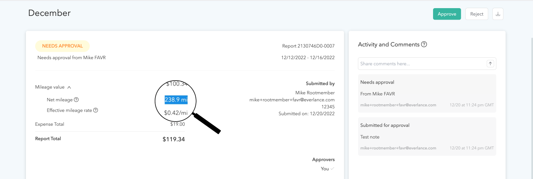Click the NEEDS APPROVAL status badge

62,46
